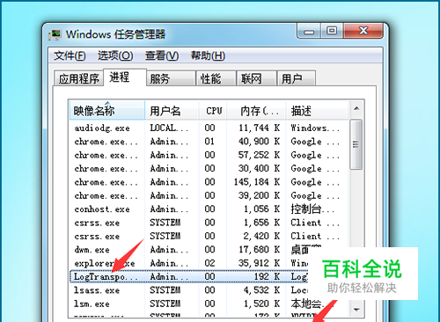
Task: Select chrome.exe using 57,252 K memory
Action: [x=209, y=155]
